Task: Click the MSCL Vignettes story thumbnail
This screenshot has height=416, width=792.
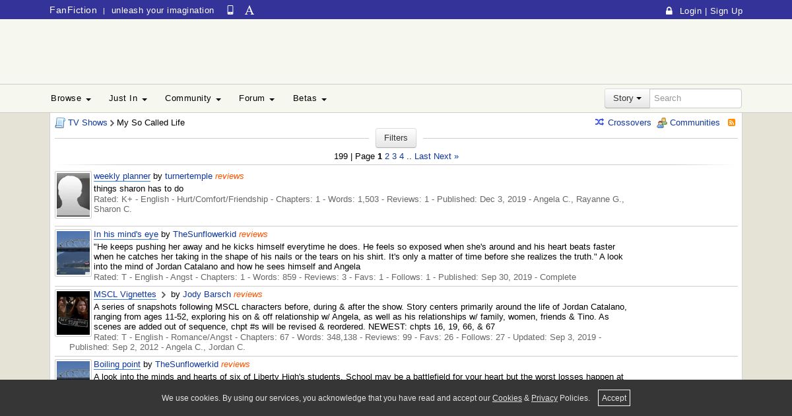Action: (73, 313)
